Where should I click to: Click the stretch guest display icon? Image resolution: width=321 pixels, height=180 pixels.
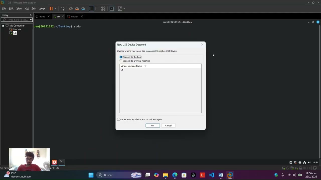pos(120,8)
